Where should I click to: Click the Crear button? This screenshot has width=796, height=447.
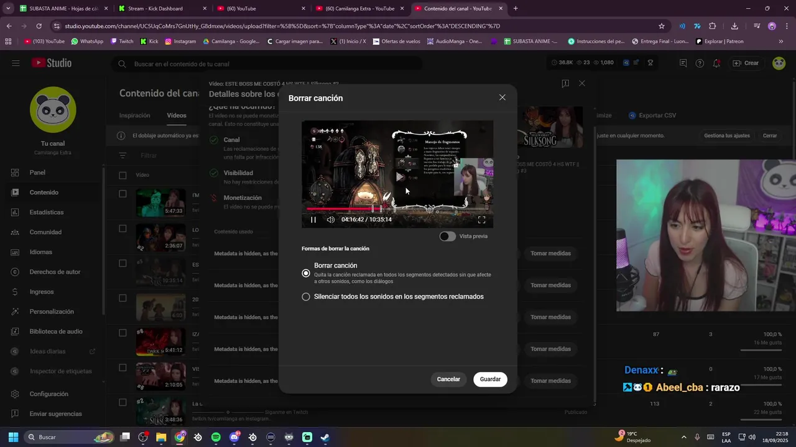pos(746,63)
